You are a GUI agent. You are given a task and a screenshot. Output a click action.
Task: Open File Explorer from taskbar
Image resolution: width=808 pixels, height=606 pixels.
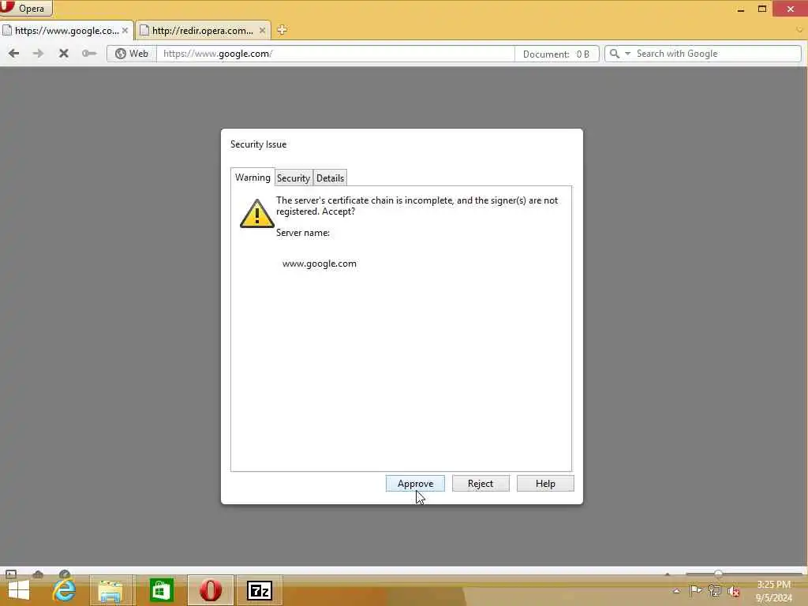point(110,590)
